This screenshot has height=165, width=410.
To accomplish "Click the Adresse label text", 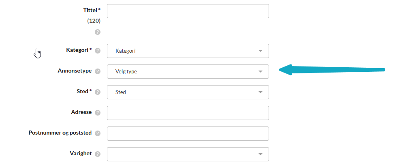I will [x=81, y=112].
